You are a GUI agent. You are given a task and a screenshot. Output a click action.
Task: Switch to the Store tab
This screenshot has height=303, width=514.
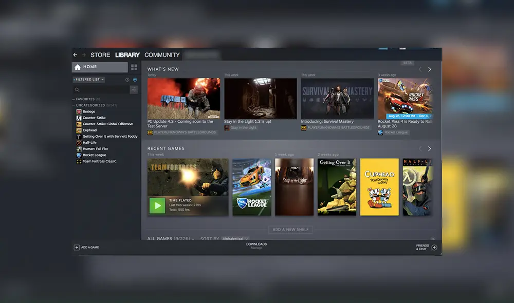coord(100,54)
